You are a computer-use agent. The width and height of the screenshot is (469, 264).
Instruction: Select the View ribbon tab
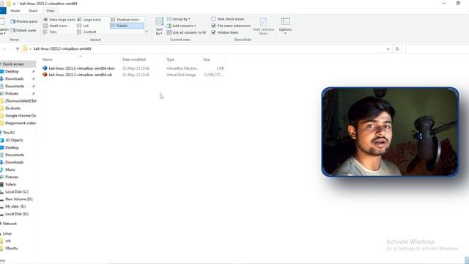pyautogui.click(x=51, y=11)
